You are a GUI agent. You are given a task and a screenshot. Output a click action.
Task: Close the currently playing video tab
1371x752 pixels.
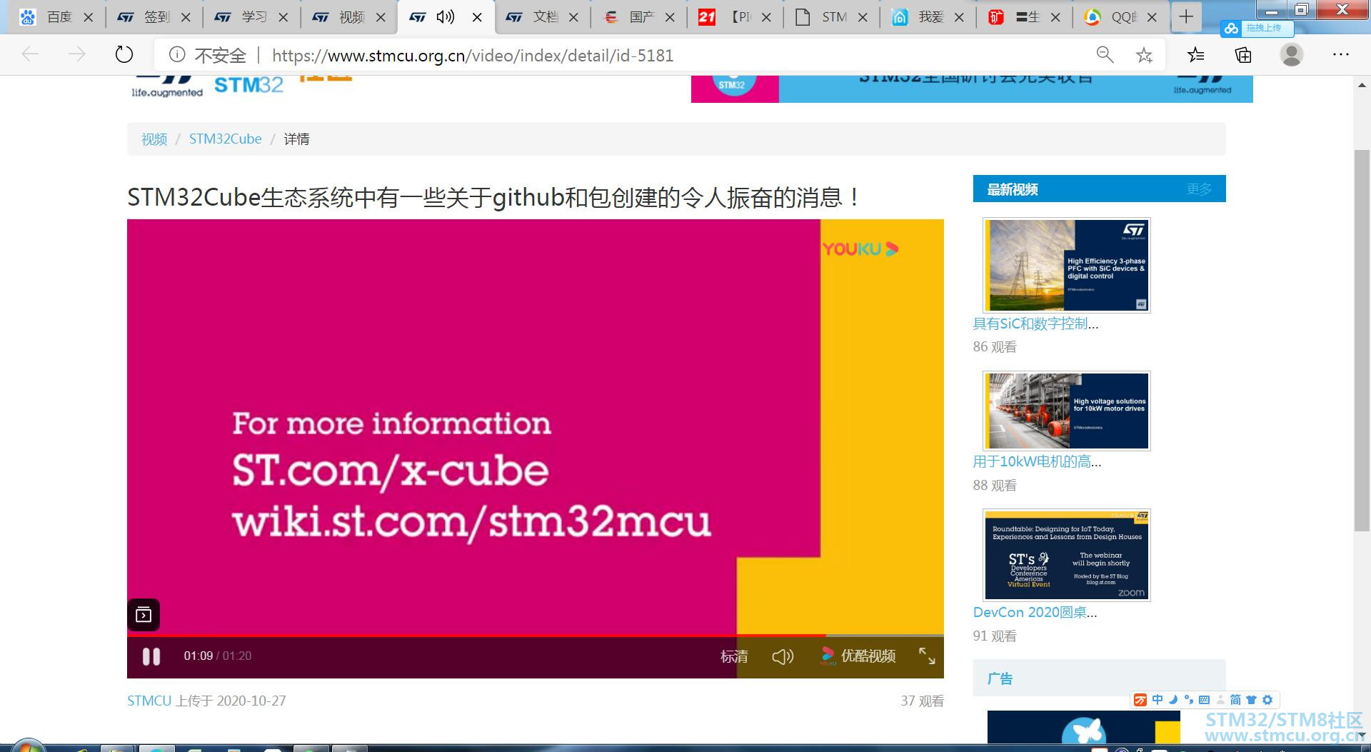click(478, 17)
